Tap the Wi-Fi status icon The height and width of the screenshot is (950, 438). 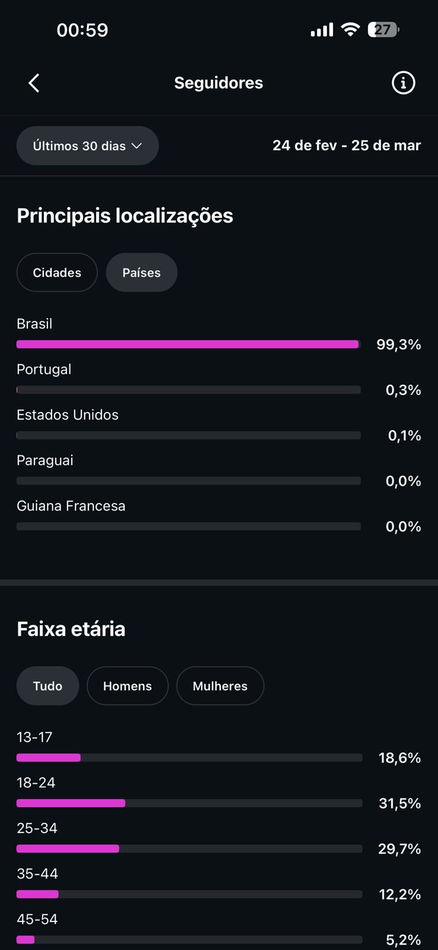[x=351, y=30]
